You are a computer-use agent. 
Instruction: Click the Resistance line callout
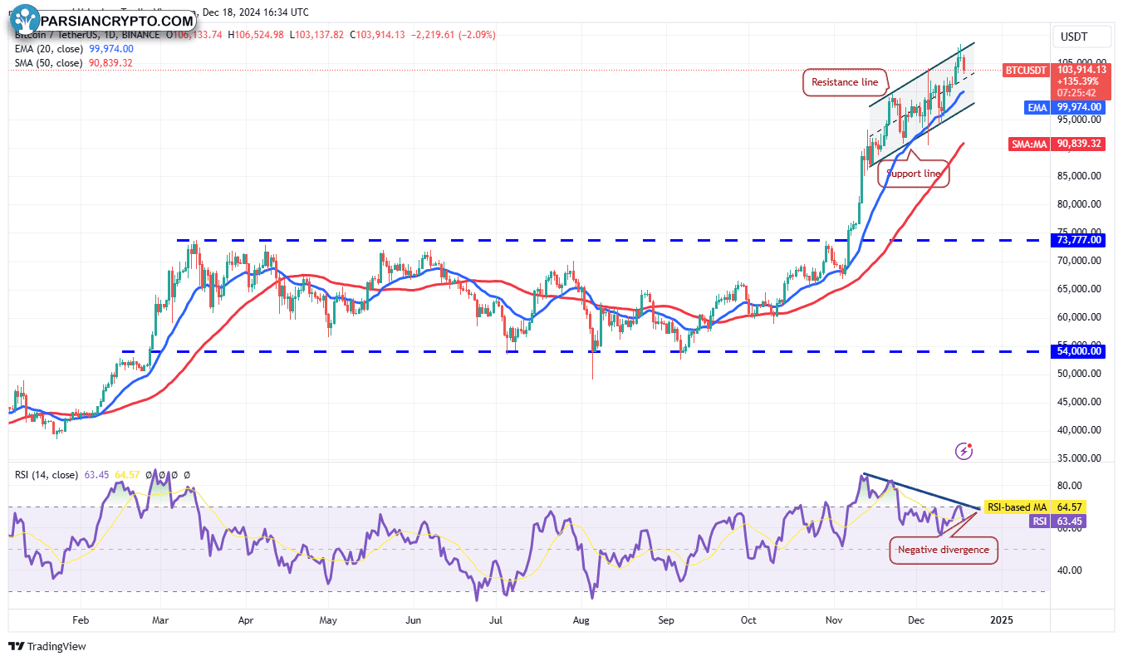point(845,82)
